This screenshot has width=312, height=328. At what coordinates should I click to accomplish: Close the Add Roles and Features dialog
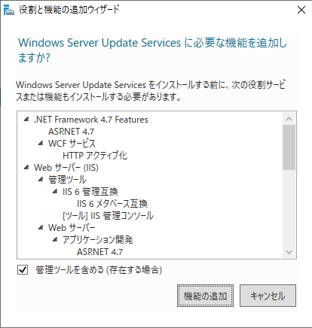point(301,10)
